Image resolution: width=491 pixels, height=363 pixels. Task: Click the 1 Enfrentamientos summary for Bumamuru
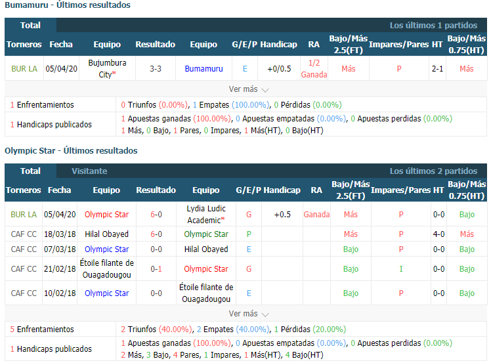point(42,104)
